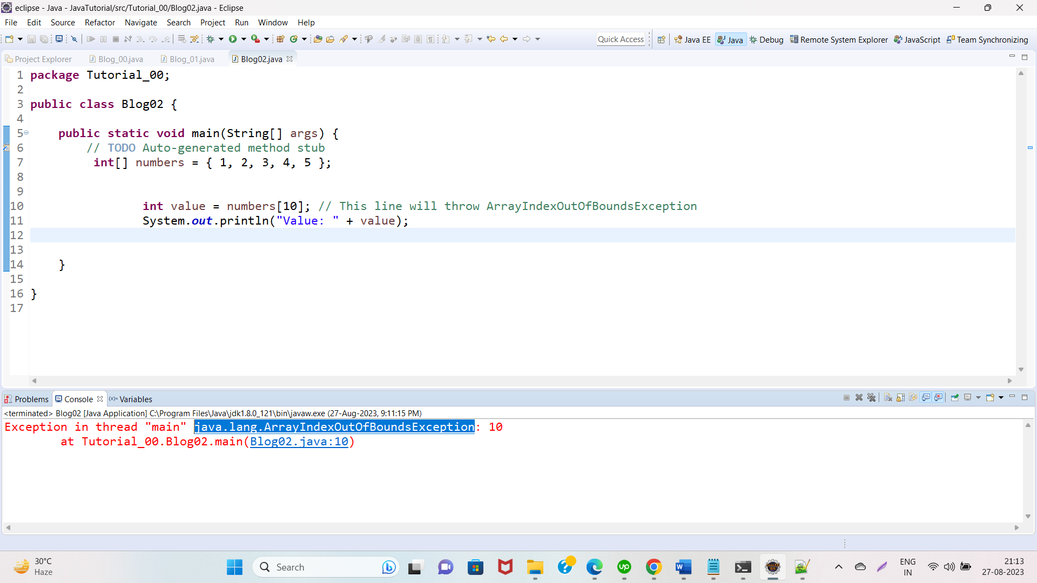Viewport: 1037px width, 583px height.
Task: Run the program with green Run button
Action: [233, 39]
